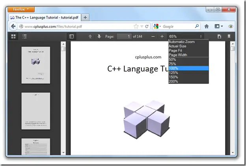Open first page thumbnail with cube
Image resolution: width=246 pixels, height=166 pixels.
coord(36,65)
